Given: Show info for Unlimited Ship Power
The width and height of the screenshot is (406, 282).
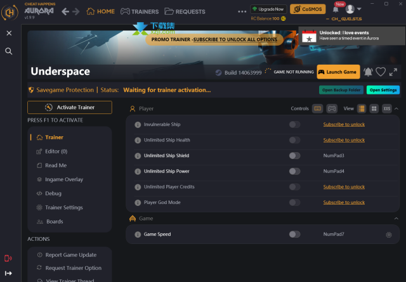Looking at the screenshot, I should click(x=138, y=172).
